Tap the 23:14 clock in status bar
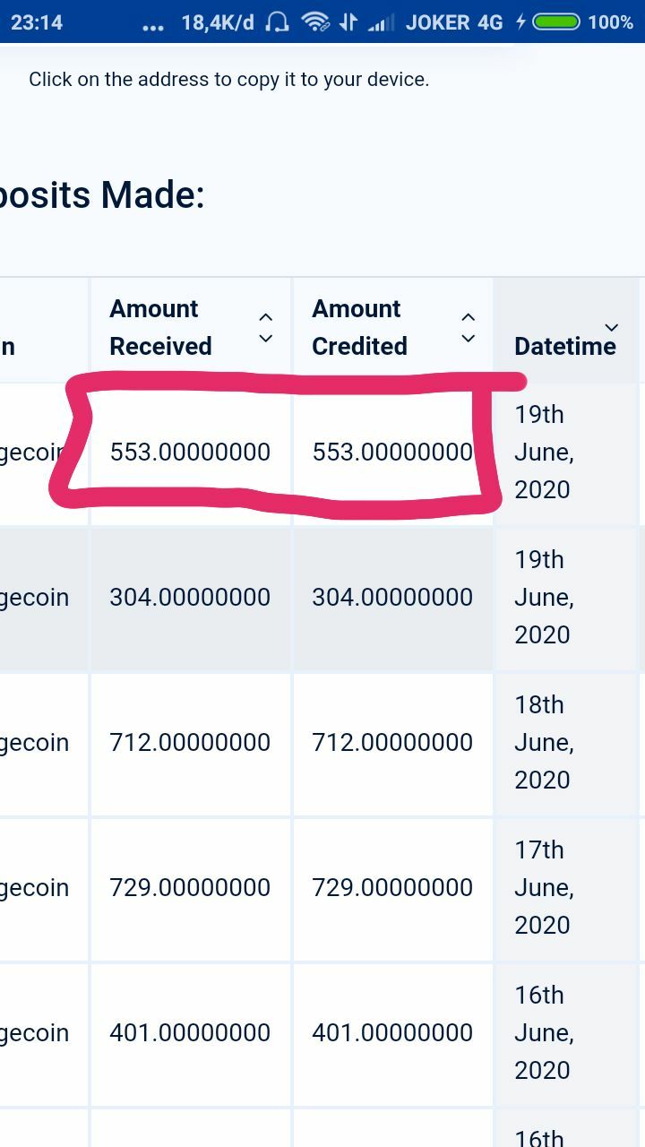 click(x=37, y=22)
